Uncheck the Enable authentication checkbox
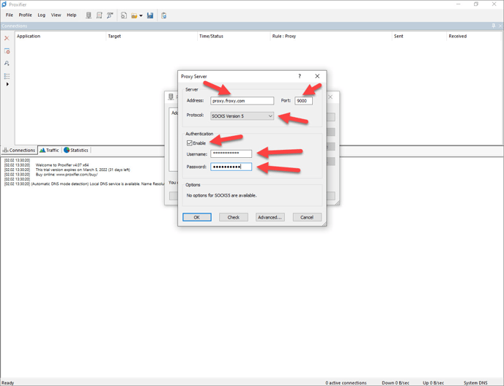This screenshot has height=386, width=504. pyautogui.click(x=190, y=143)
